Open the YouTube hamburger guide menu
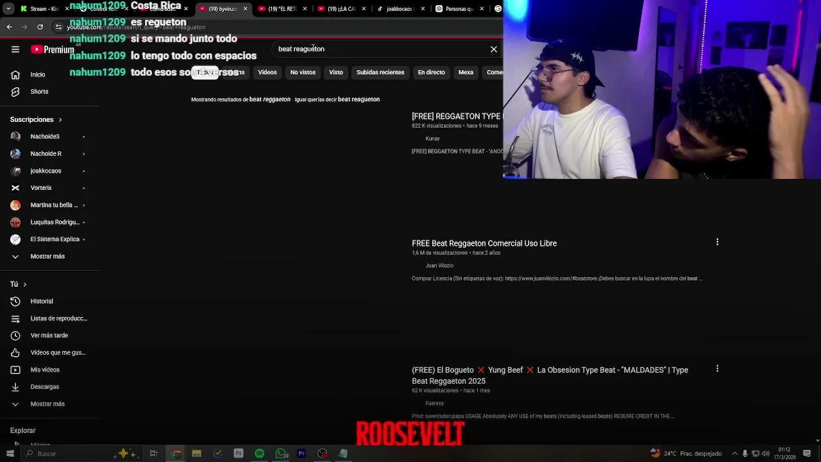821x462 pixels. pos(15,49)
